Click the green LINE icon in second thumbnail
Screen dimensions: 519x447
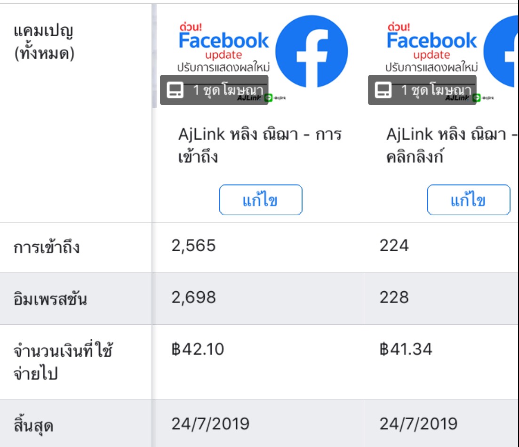477,98
